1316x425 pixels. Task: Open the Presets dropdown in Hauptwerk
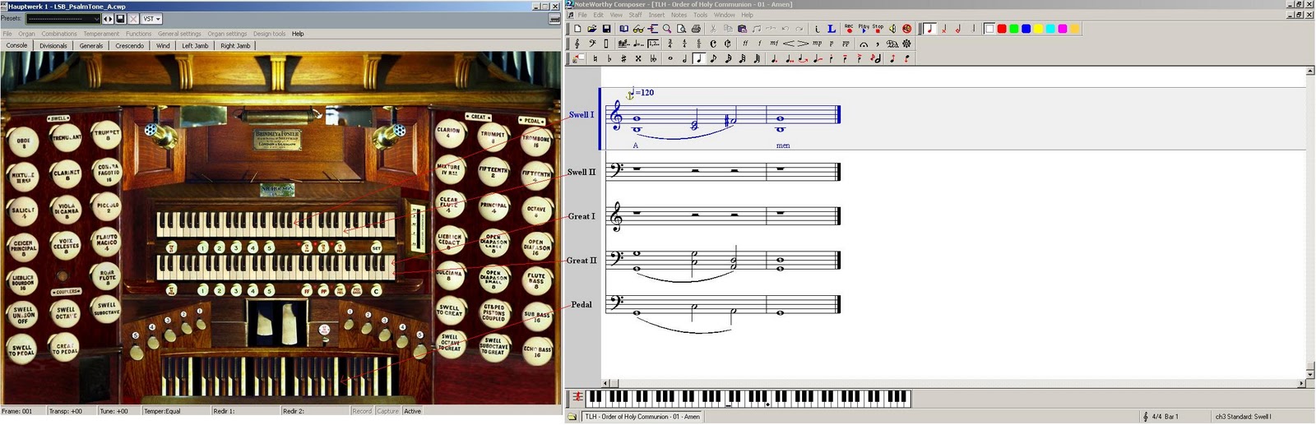(63, 19)
